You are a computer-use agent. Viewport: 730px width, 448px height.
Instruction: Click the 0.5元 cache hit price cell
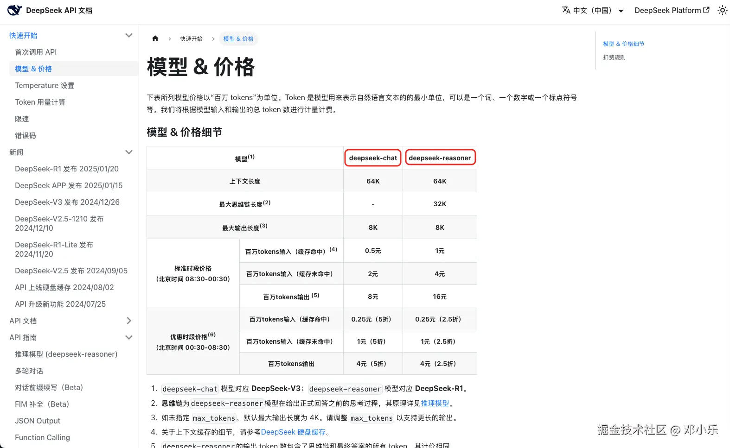point(373,251)
